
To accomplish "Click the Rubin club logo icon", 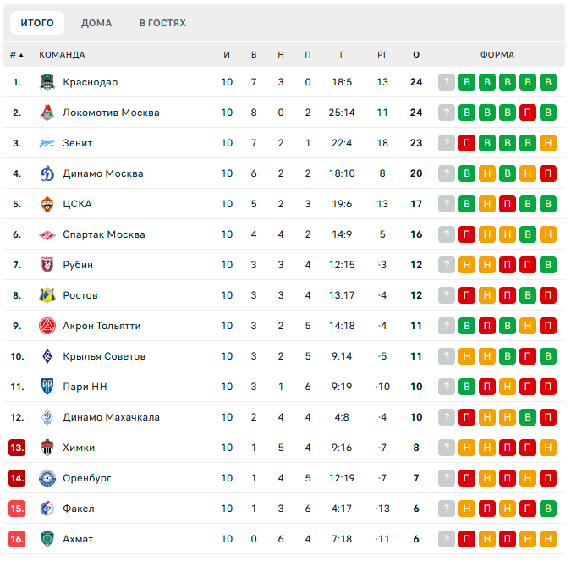I will (x=47, y=265).
